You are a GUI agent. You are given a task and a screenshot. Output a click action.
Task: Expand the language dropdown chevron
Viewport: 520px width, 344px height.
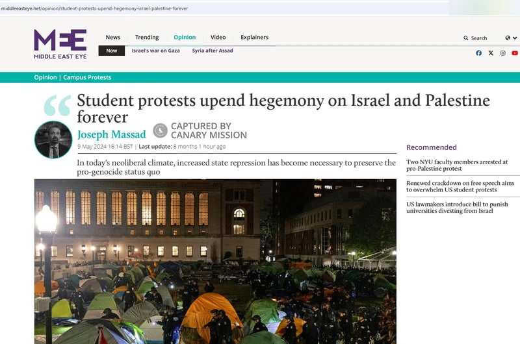tap(515, 38)
